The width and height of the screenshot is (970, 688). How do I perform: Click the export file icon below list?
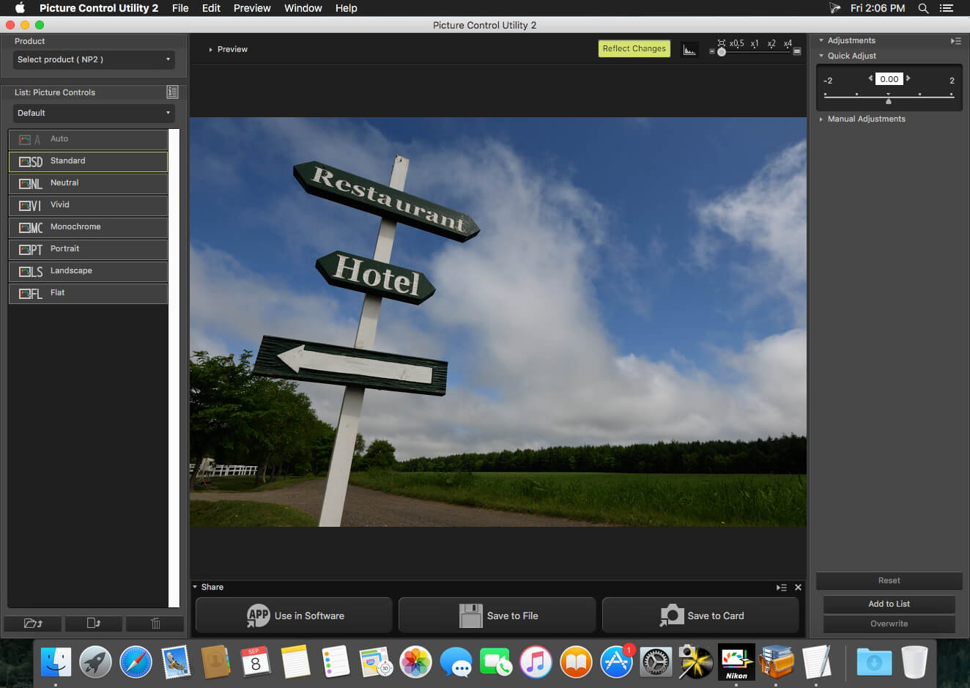tap(94, 624)
